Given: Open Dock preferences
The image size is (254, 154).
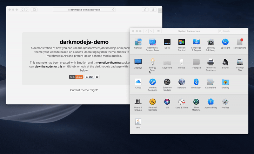Looking at the screenshot, I should tap(167, 44).
